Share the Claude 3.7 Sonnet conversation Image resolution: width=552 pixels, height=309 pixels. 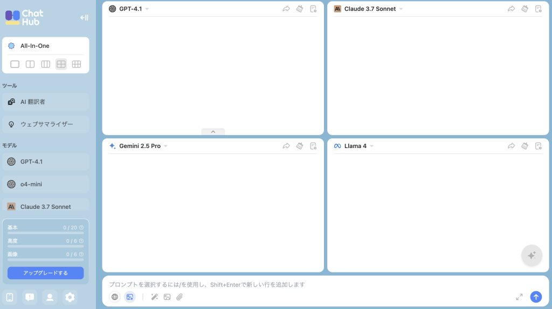tap(511, 9)
